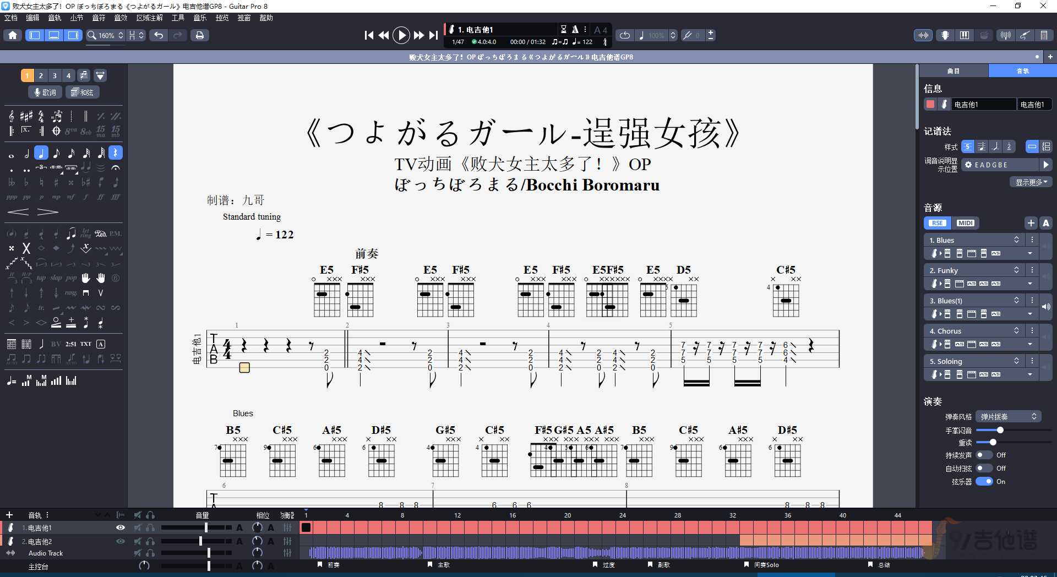Select the quarter note duration

(41, 153)
